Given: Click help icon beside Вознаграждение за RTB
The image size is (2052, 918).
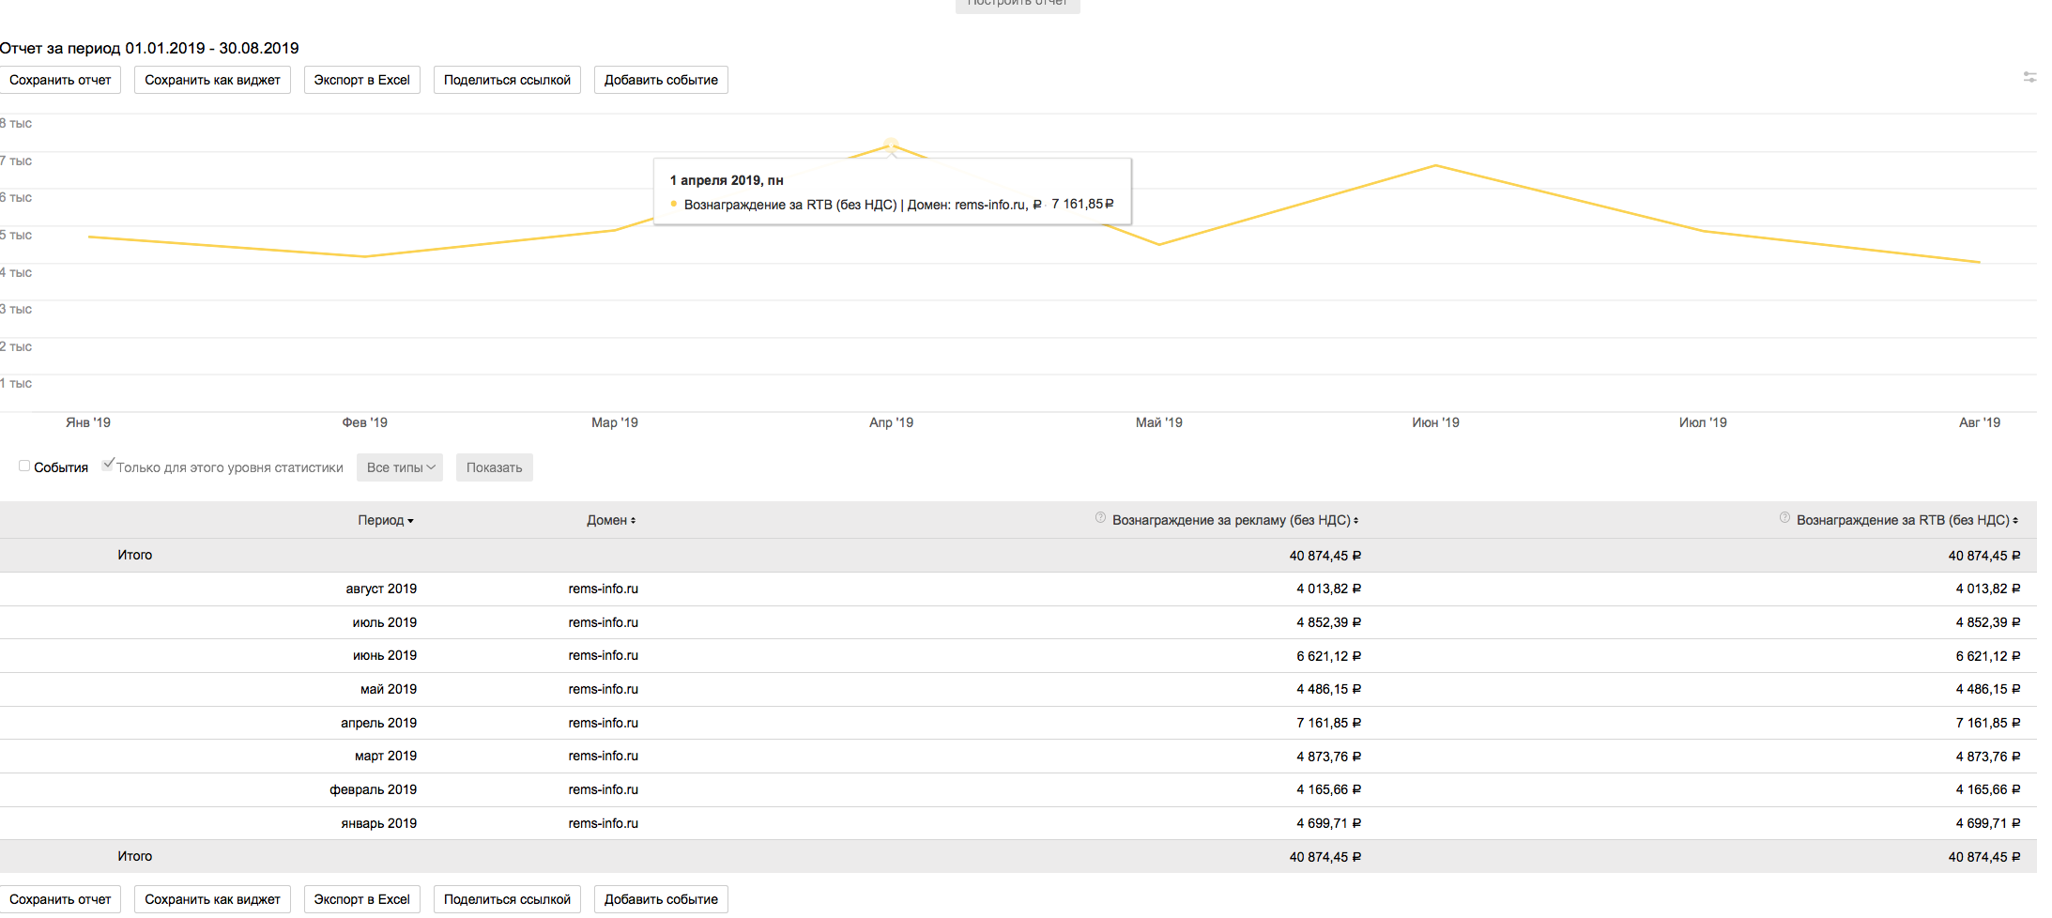Looking at the screenshot, I should (1784, 518).
